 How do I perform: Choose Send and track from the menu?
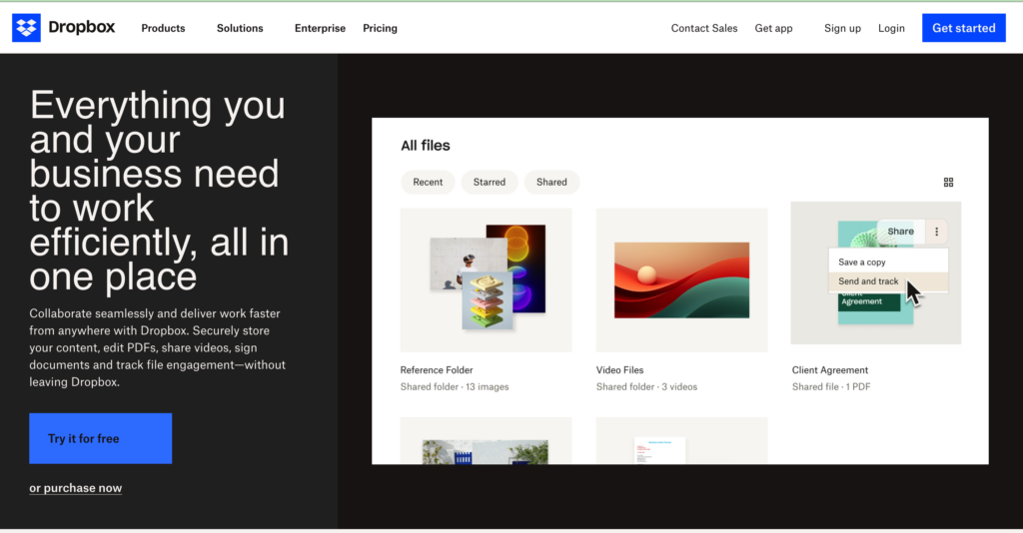click(888, 281)
